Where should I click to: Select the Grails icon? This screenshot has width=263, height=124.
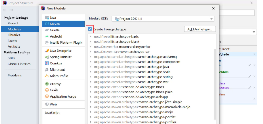click(x=47, y=90)
